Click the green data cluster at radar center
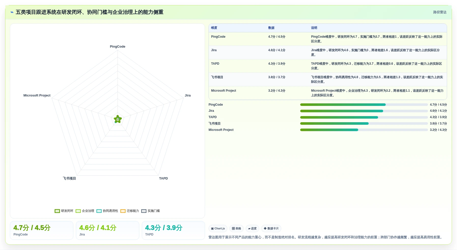457x250 pixels. 118,119
